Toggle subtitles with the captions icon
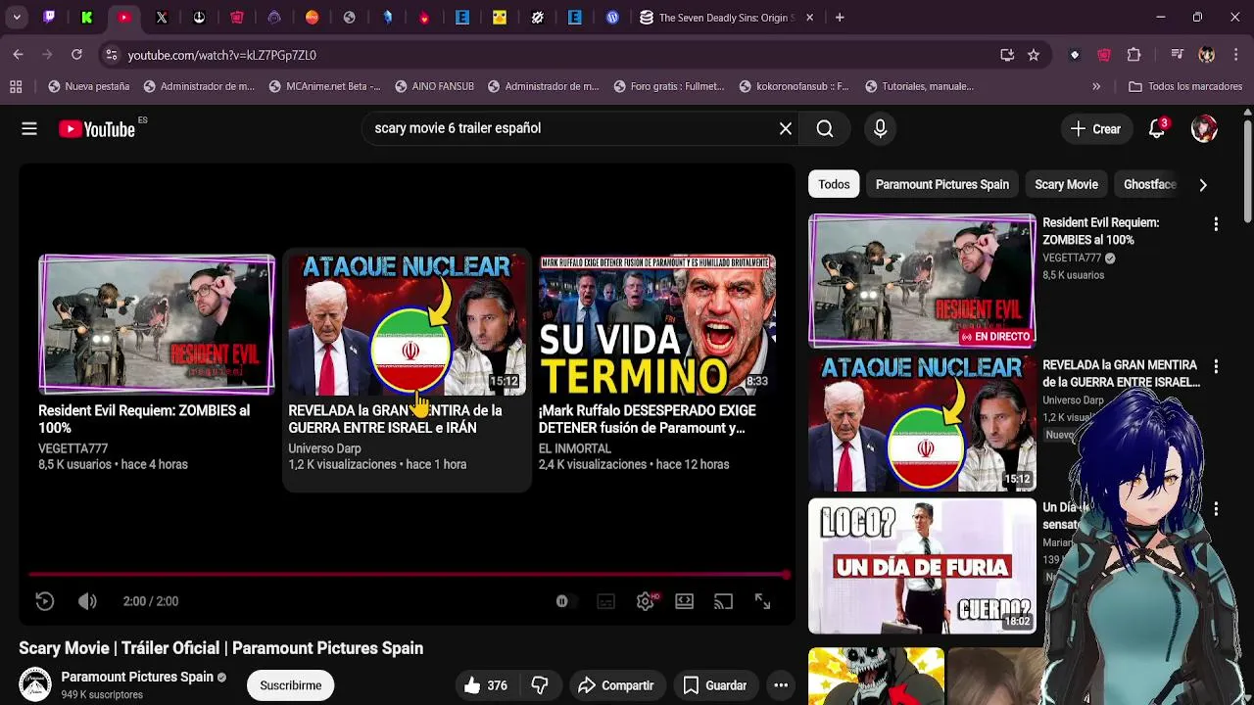The width and height of the screenshot is (1254, 705). click(605, 601)
